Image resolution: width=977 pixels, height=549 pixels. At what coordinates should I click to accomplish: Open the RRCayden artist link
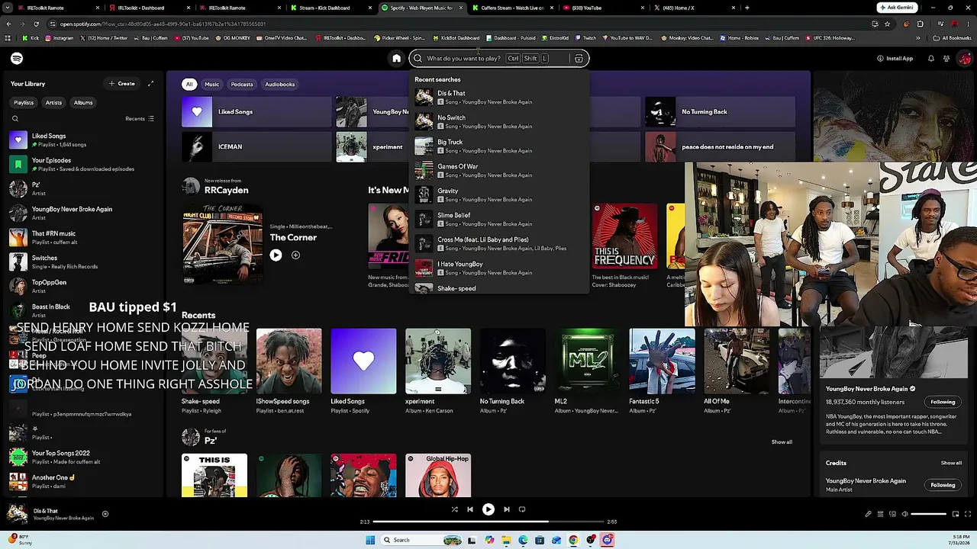tap(226, 191)
